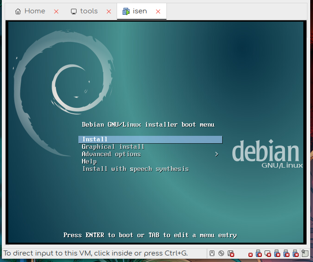
Task: Close the isen tab
Action: pyautogui.click(x=158, y=12)
